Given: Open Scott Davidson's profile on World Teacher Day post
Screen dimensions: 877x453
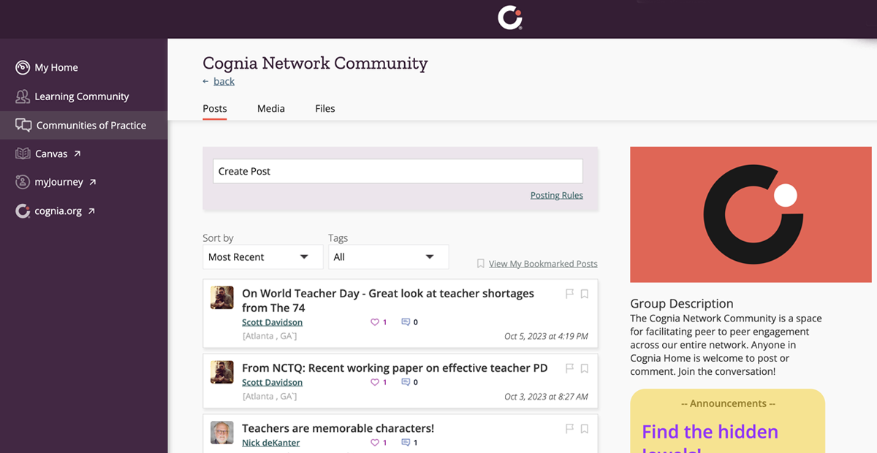Looking at the screenshot, I should (272, 322).
